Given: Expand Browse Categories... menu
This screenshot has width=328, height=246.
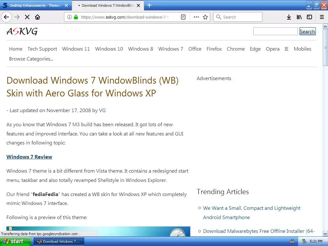Looking at the screenshot, I should [x=31, y=59].
